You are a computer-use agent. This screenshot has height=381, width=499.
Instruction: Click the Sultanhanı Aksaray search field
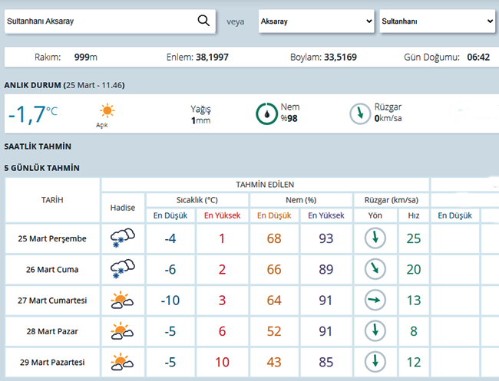(x=98, y=21)
